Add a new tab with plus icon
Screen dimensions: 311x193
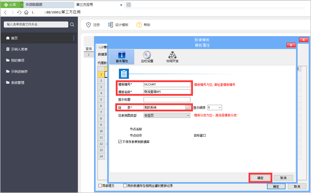click(x=128, y=5)
